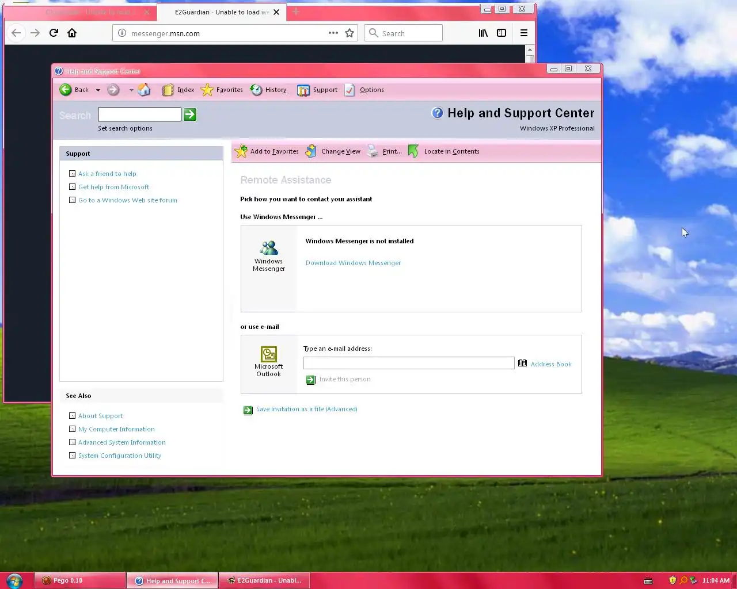The image size is (737, 589).
Task: Bookmark this page with star icon
Action: point(349,33)
